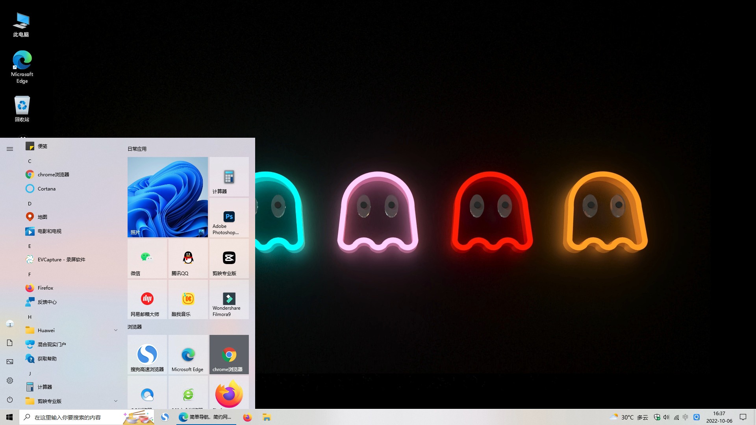Open the QQ browser cloud-icon tile
Viewport: 756px width, 425px height.
[147, 392]
